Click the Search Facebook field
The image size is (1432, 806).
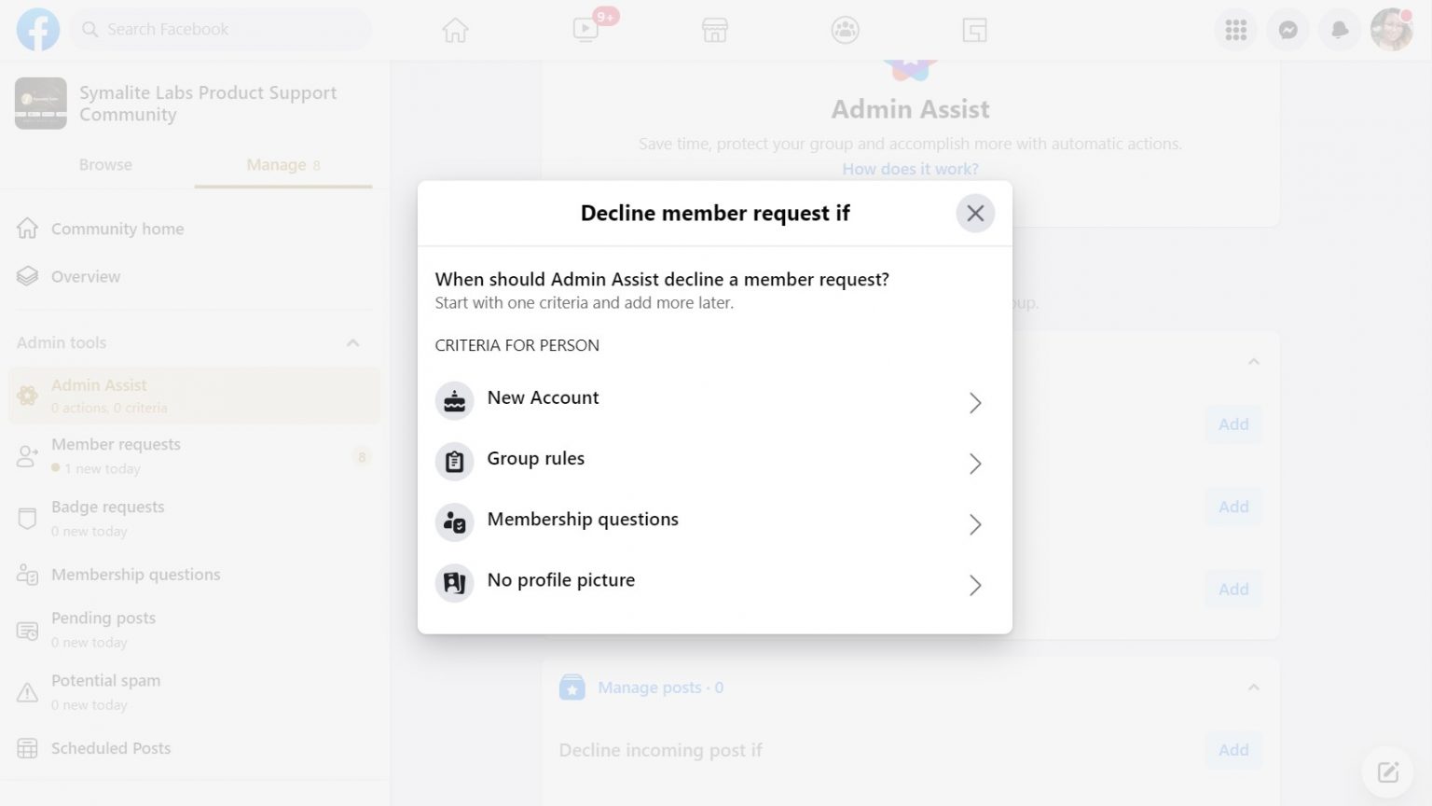click(x=220, y=29)
